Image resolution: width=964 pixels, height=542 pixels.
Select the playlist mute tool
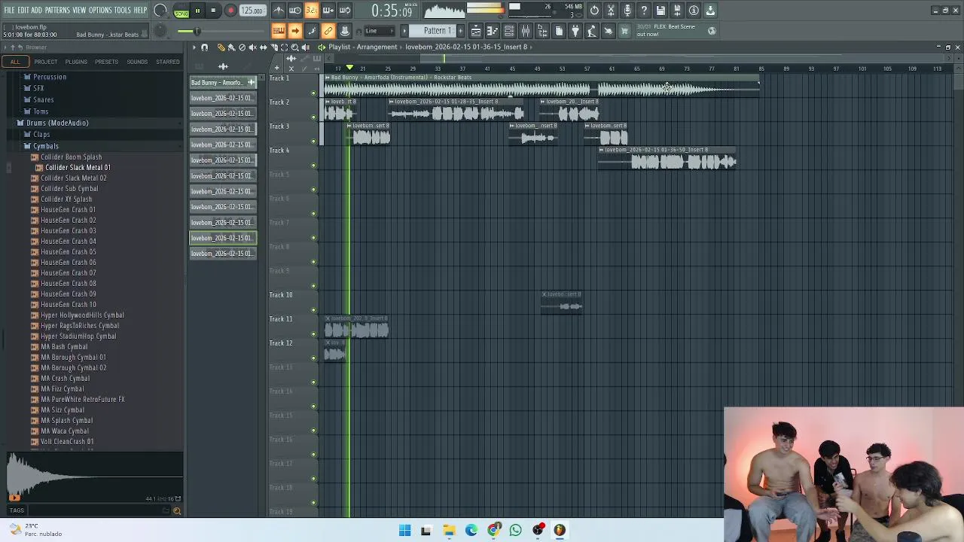(252, 47)
